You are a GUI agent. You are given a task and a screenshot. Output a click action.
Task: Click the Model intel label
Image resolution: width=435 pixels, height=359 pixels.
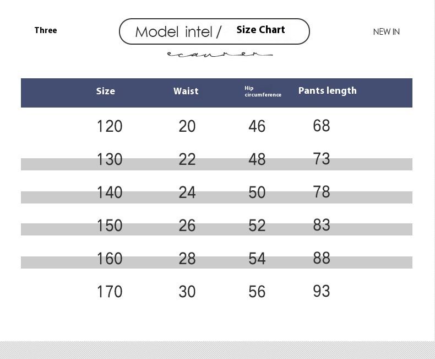(x=178, y=32)
